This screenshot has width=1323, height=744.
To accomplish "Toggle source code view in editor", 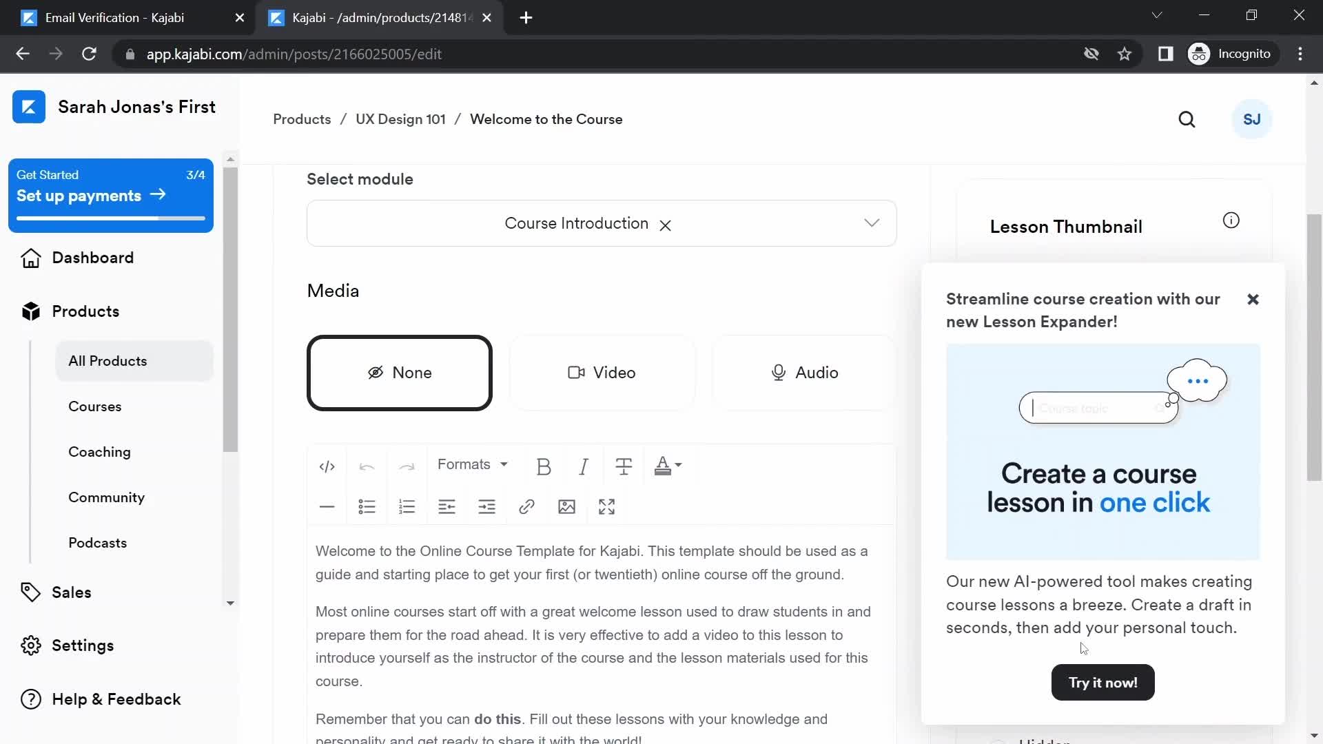I will click(327, 466).
